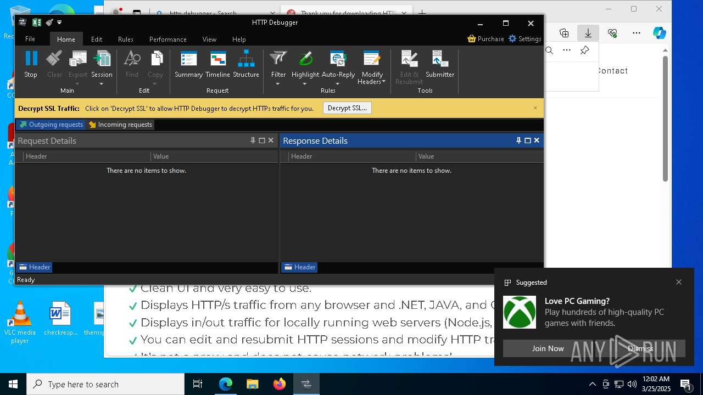The width and height of the screenshot is (703, 395).
Task: Open File Explorer from the taskbar
Action: click(x=252, y=384)
